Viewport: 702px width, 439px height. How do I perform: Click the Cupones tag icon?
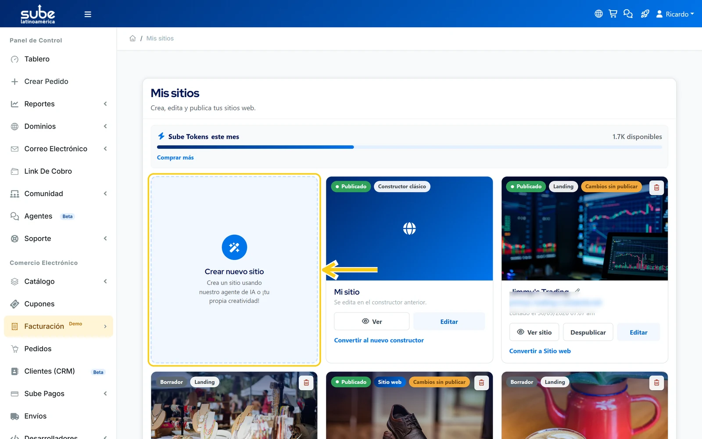[14, 304]
